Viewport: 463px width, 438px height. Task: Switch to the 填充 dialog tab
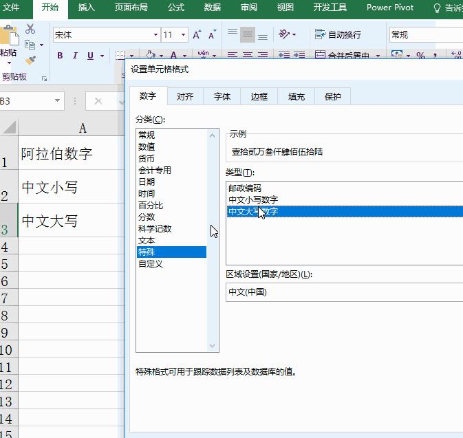296,96
